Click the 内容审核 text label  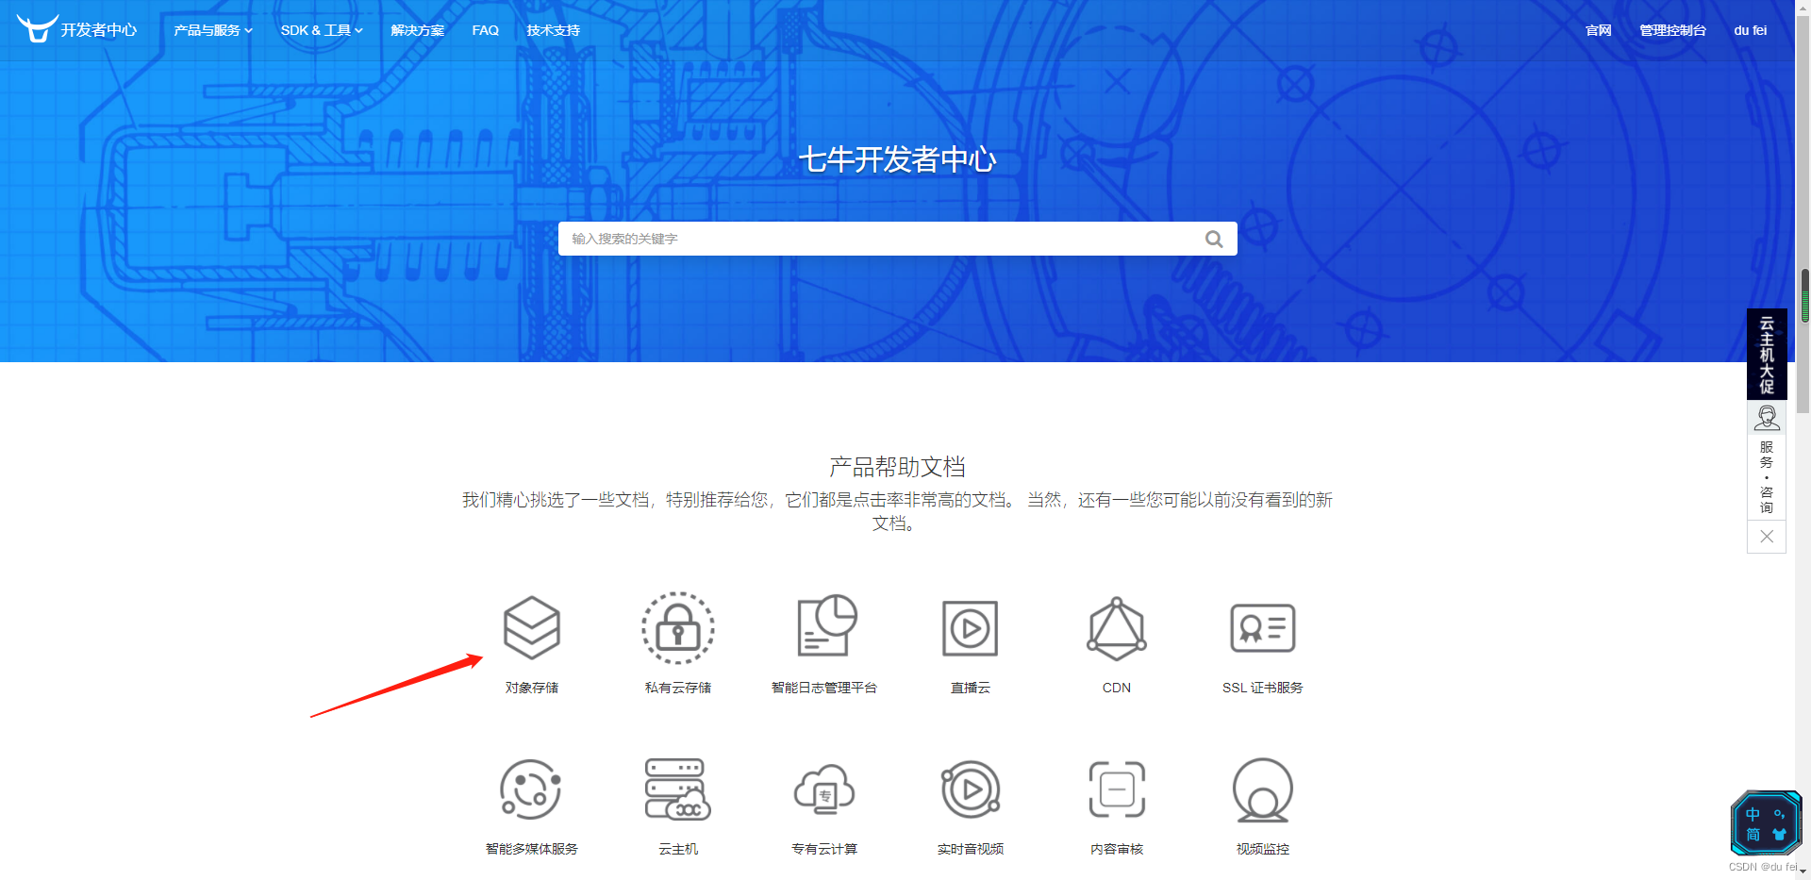pyautogui.click(x=1117, y=849)
